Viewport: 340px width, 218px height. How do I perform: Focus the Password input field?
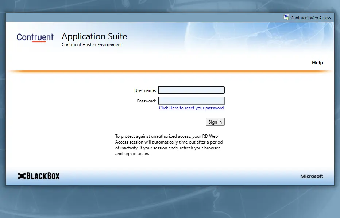pos(191,101)
